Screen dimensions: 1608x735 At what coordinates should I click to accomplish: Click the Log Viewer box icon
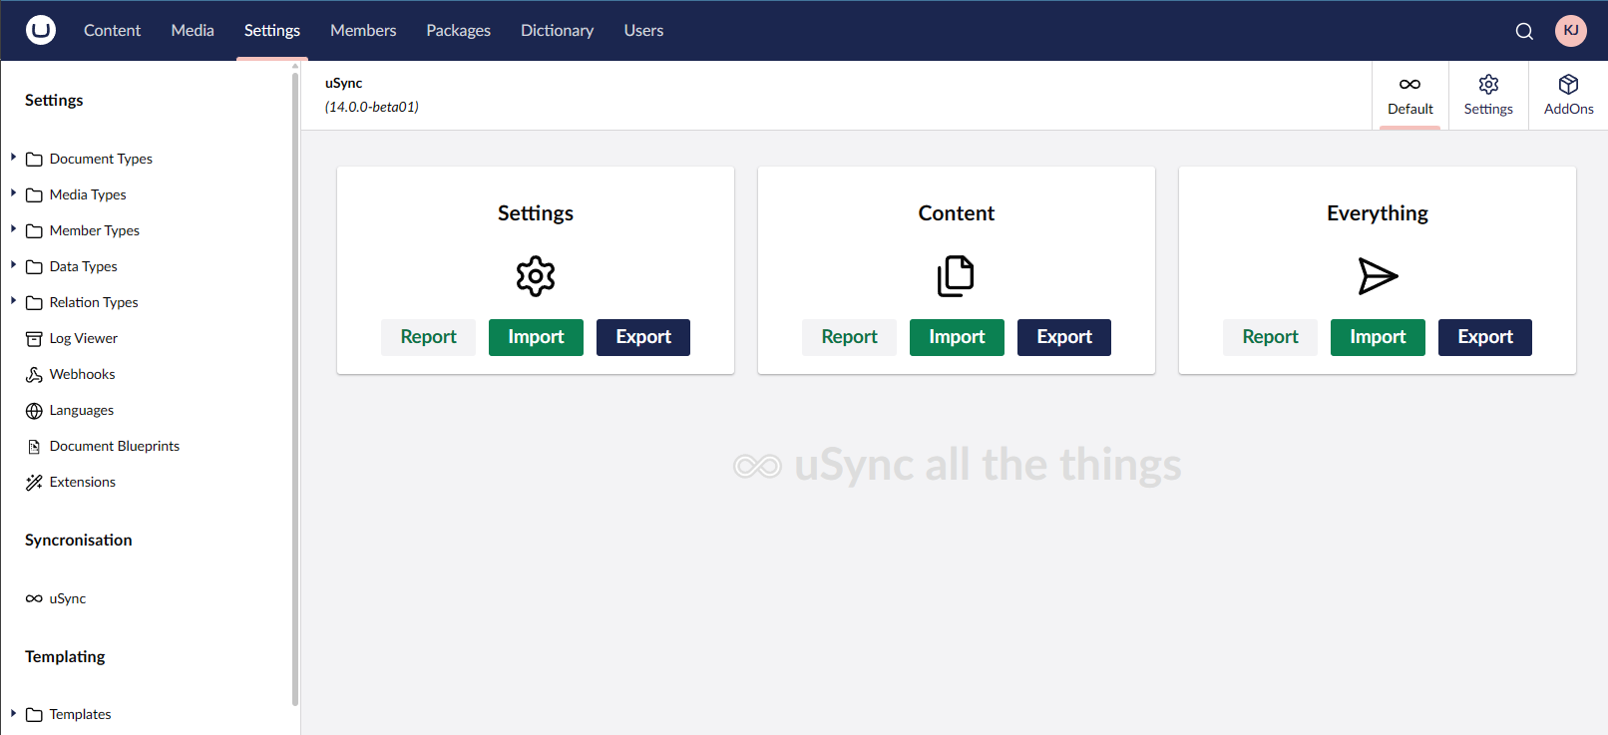click(34, 339)
